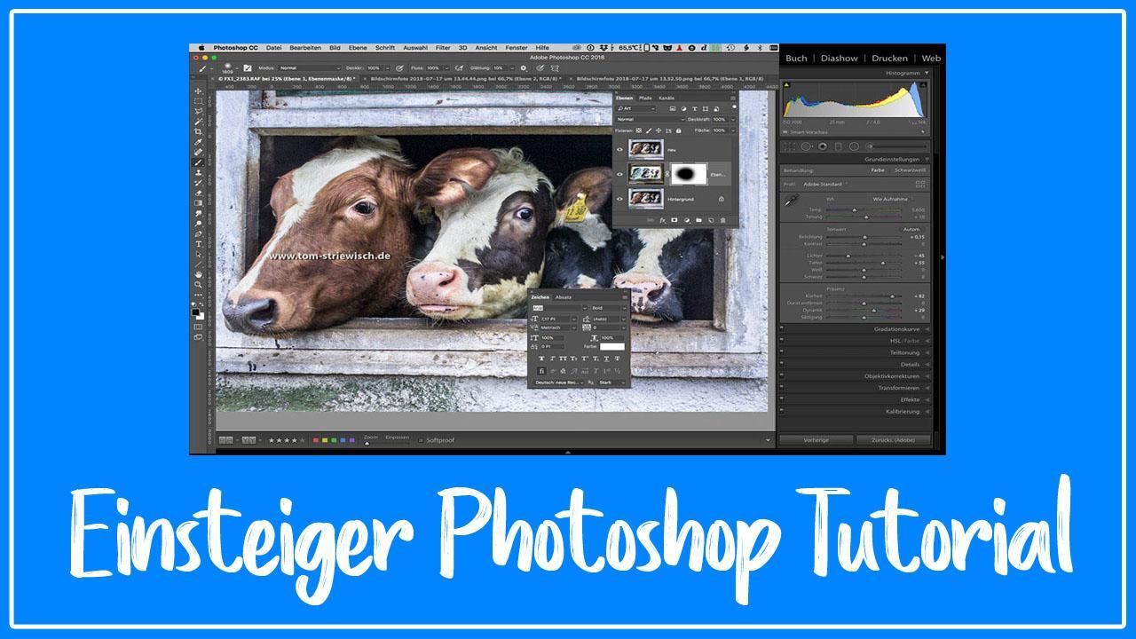
Task: Open the Fenster menu
Action: [517, 48]
